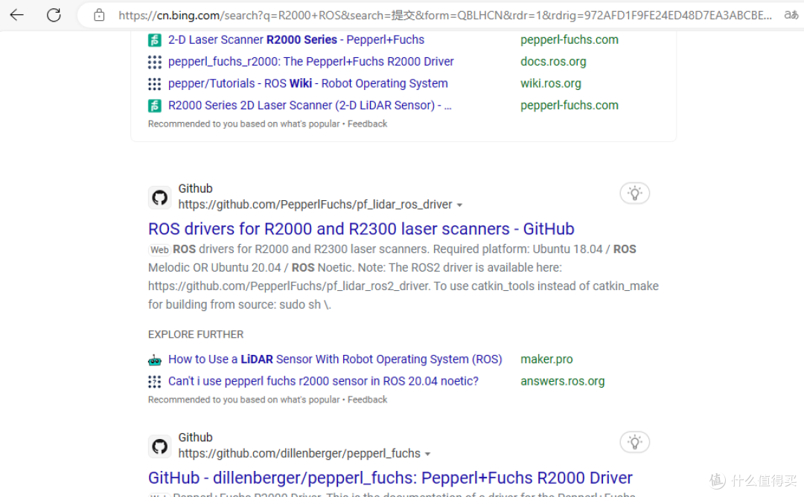The image size is (804, 497).
Task: Click 'Github' site name above dillenberger URL
Action: (195, 437)
